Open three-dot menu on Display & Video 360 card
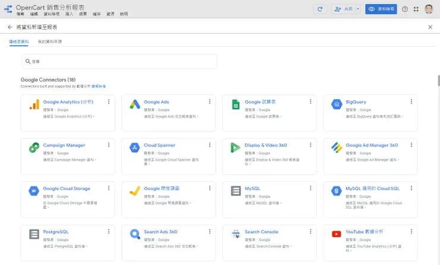The image size is (440, 265). pyautogui.click(x=310, y=145)
